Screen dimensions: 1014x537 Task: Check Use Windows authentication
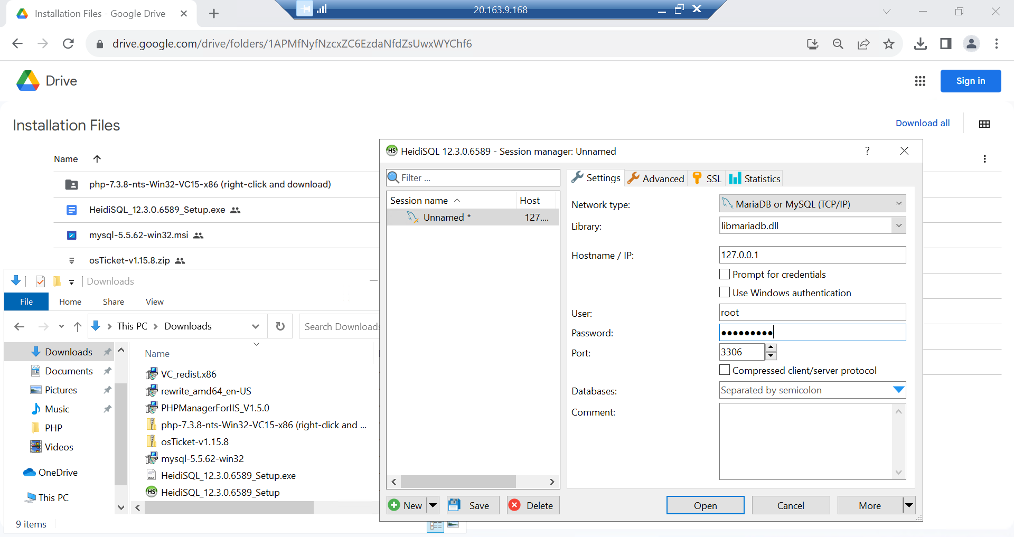724,292
